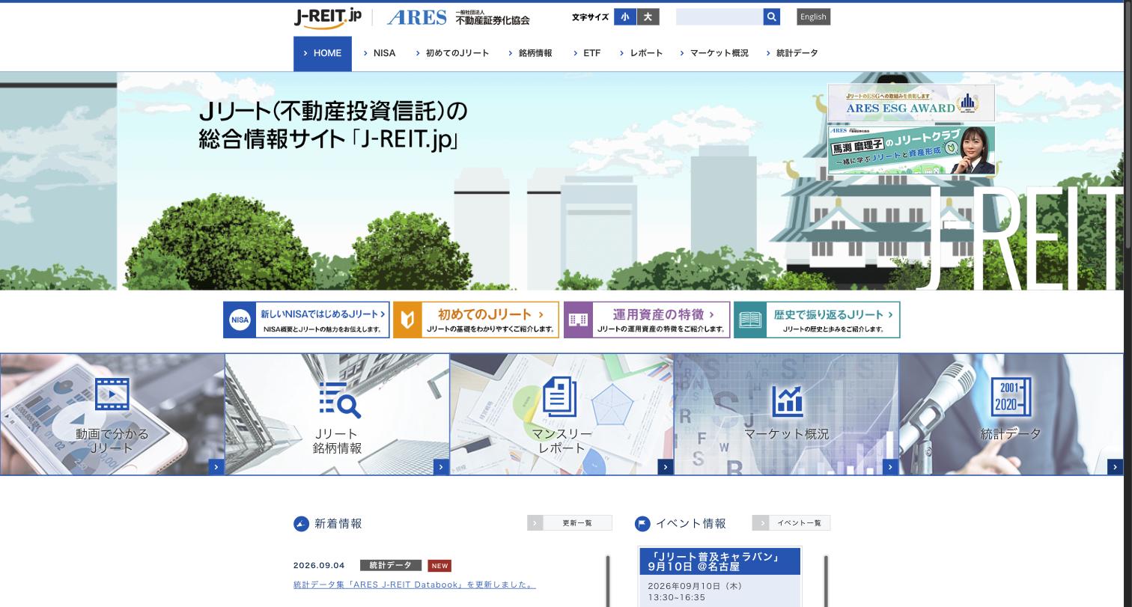Click the 新着情報 section icon
The image size is (1132, 607).
[301, 524]
